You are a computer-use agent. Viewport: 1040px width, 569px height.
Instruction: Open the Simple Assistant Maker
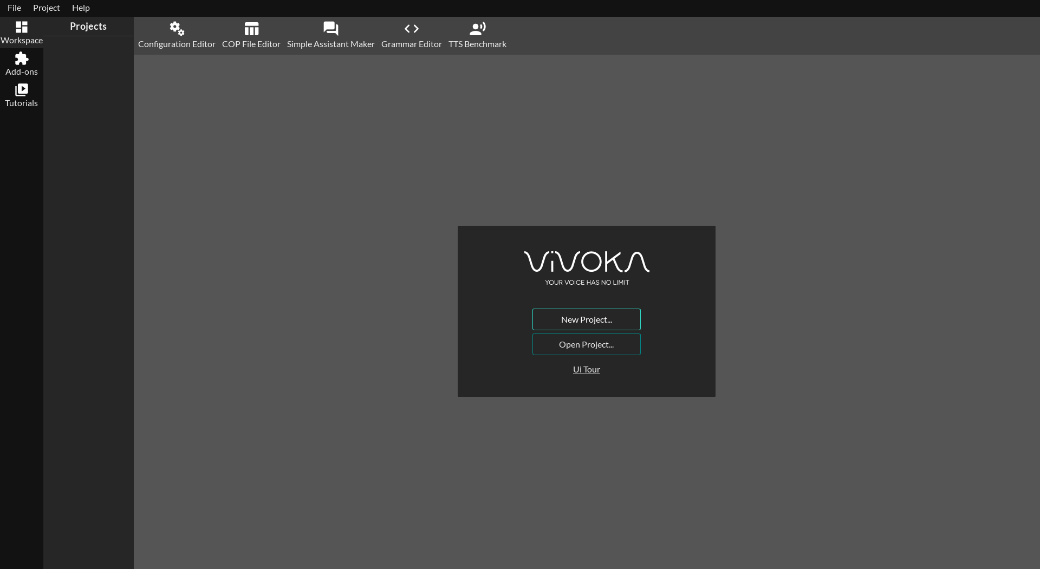(x=331, y=36)
